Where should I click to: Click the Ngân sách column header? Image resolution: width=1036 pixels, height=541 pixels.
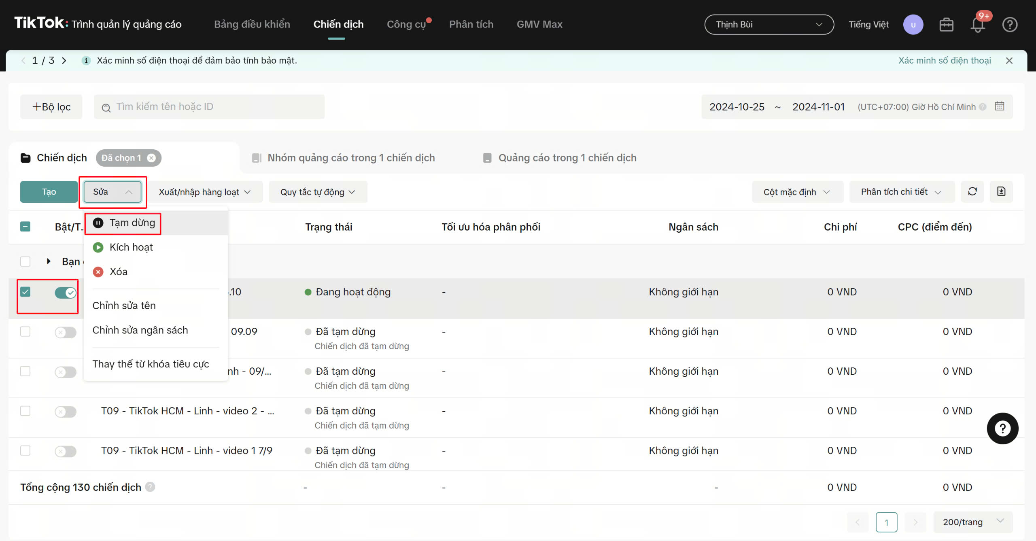pyautogui.click(x=693, y=227)
